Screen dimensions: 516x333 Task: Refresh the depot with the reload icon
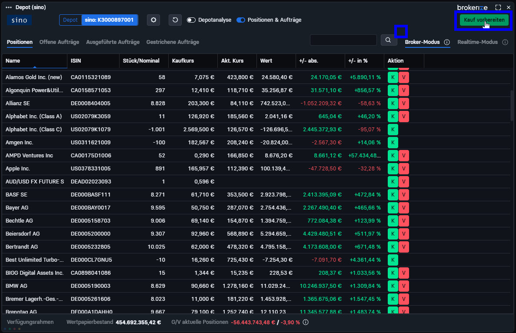coord(175,20)
